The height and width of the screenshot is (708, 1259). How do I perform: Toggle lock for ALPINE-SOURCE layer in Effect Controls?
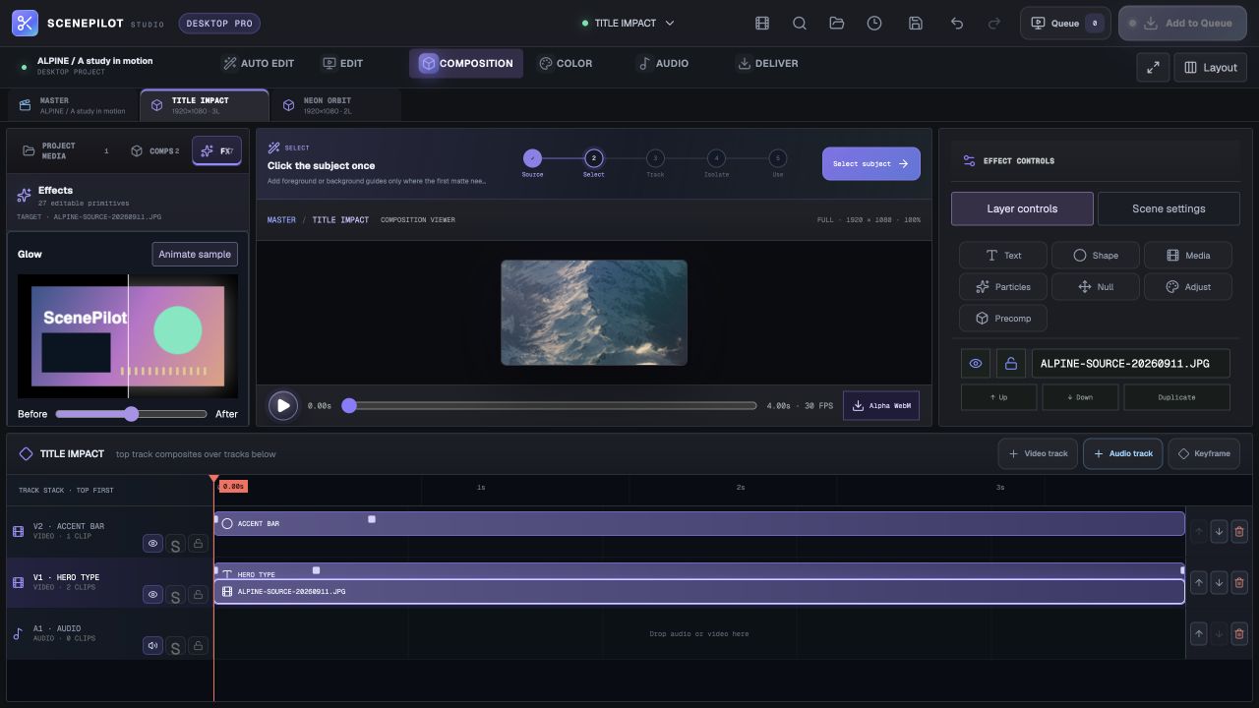[1010, 363]
